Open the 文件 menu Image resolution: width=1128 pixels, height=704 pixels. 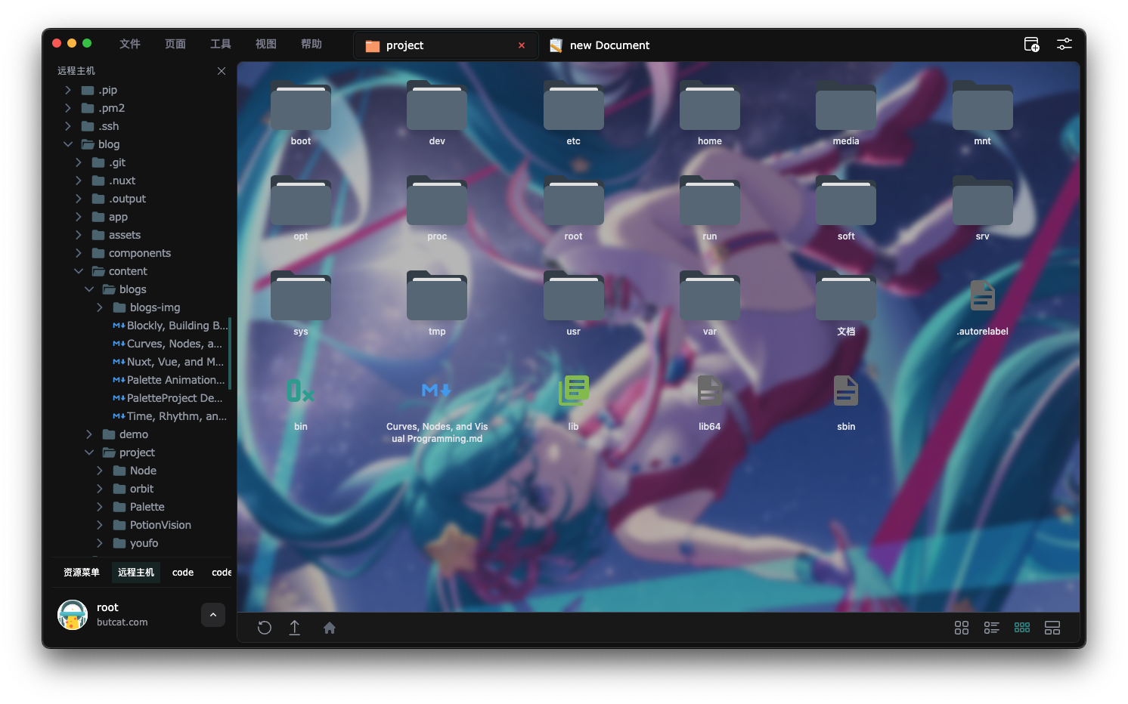click(x=130, y=45)
